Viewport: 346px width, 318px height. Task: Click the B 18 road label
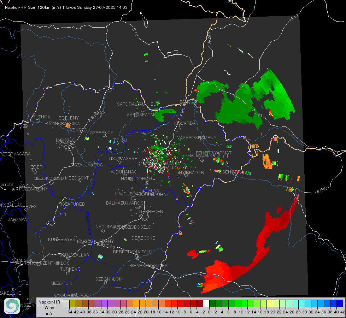click(135, 32)
